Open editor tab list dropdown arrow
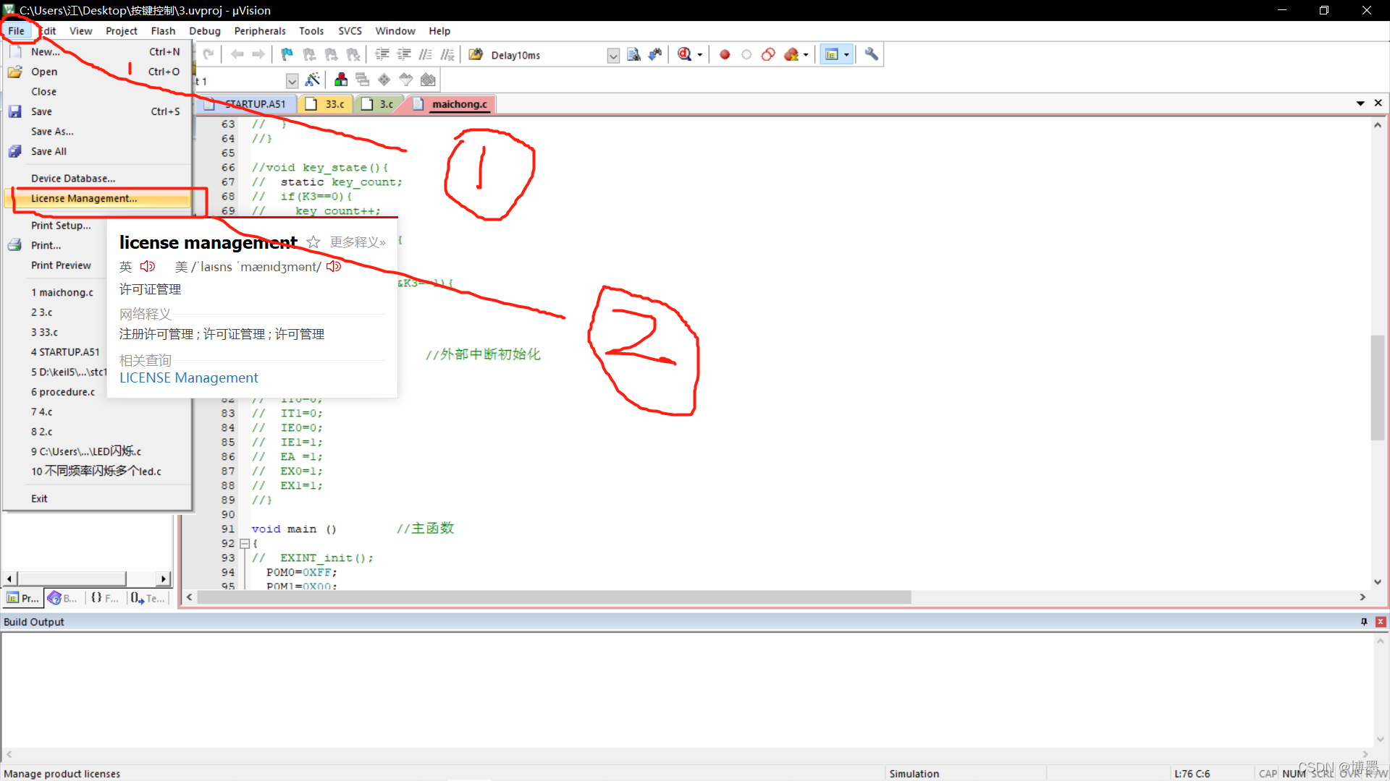This screenshot has height=781, width=1390. point(1360,103)
